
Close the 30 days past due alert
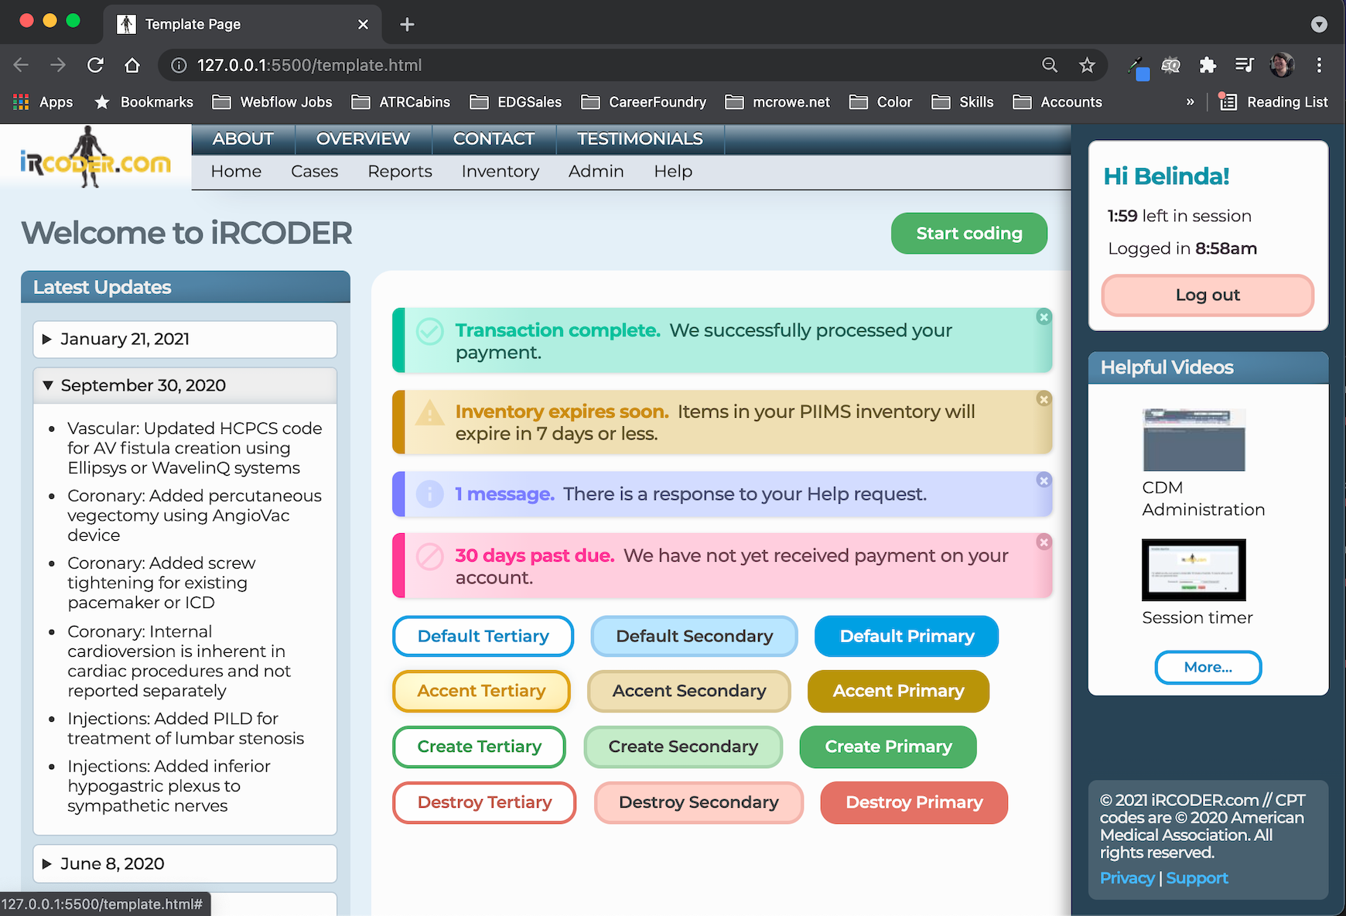[1044, 542]
